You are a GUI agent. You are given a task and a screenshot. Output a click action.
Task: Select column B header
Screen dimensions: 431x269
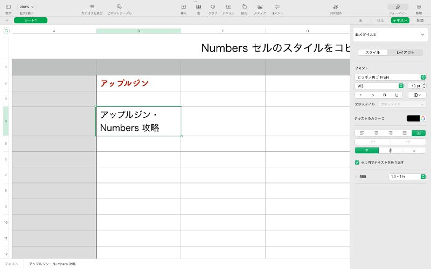pyautogui.click(x=138, y=31)
